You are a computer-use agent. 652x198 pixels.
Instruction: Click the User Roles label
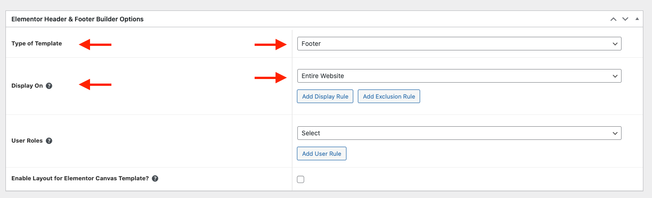coord(27,141)
